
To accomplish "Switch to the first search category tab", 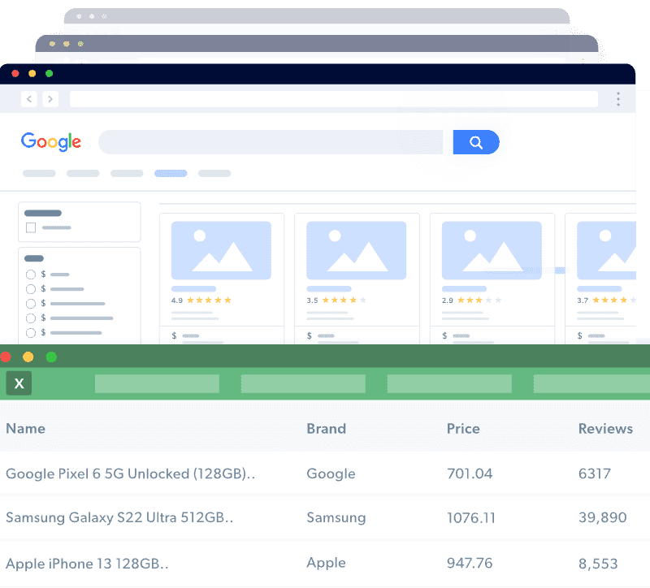I will click(x=39, y=173).
